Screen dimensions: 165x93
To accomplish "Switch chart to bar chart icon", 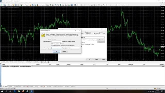I will point(48,5).
